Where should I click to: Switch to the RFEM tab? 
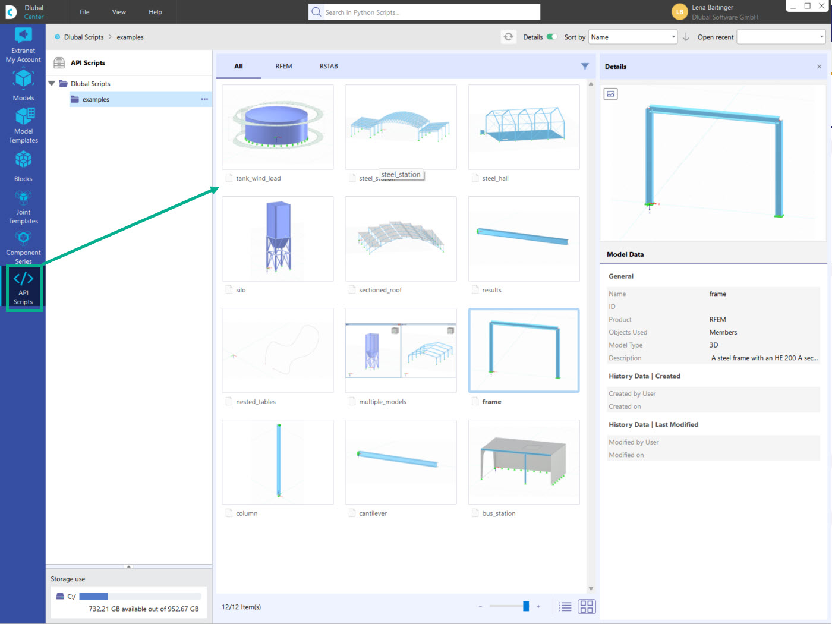(283, 66)
